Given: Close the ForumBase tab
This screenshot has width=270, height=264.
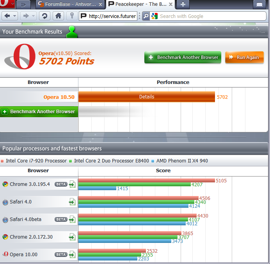Looking at the screenshot, I should point(100,4).
